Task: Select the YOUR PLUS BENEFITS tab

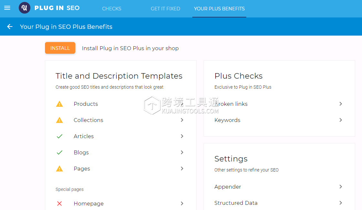Action: click(x=219, y=8)
